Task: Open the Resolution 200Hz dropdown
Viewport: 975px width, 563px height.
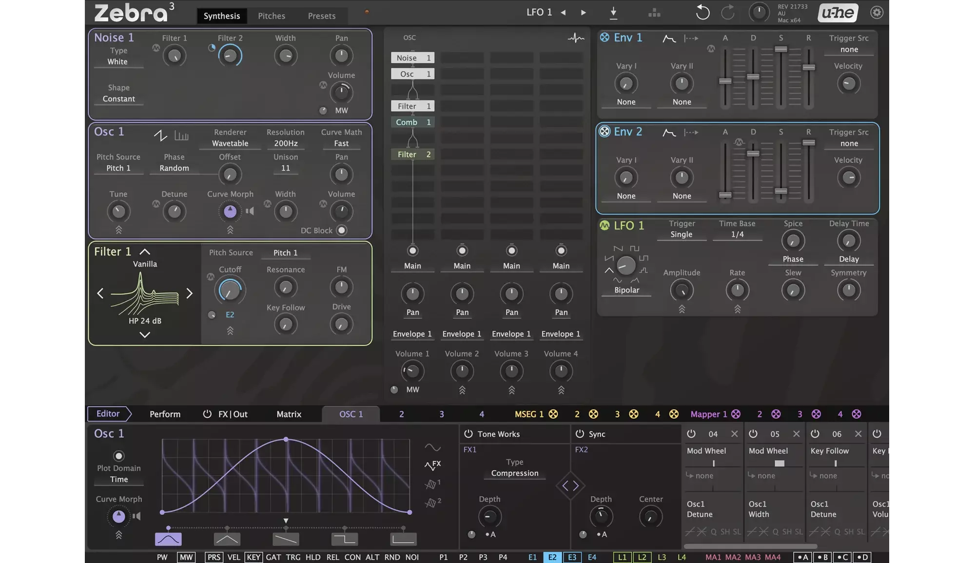Action: point(286,143)
